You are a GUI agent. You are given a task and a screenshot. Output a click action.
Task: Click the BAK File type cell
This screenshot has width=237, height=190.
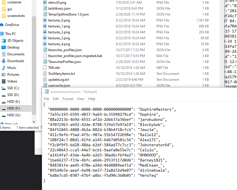click(x=162, y=56)
